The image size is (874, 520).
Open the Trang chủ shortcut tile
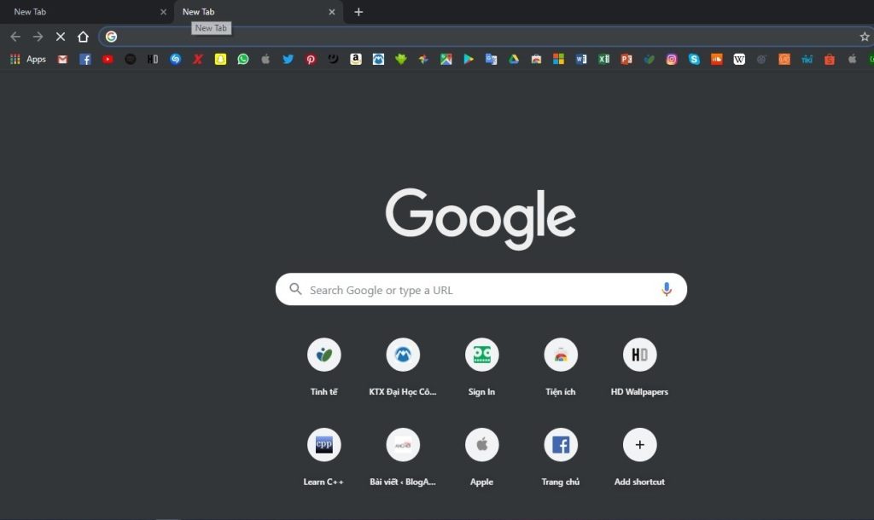[561, 458]
